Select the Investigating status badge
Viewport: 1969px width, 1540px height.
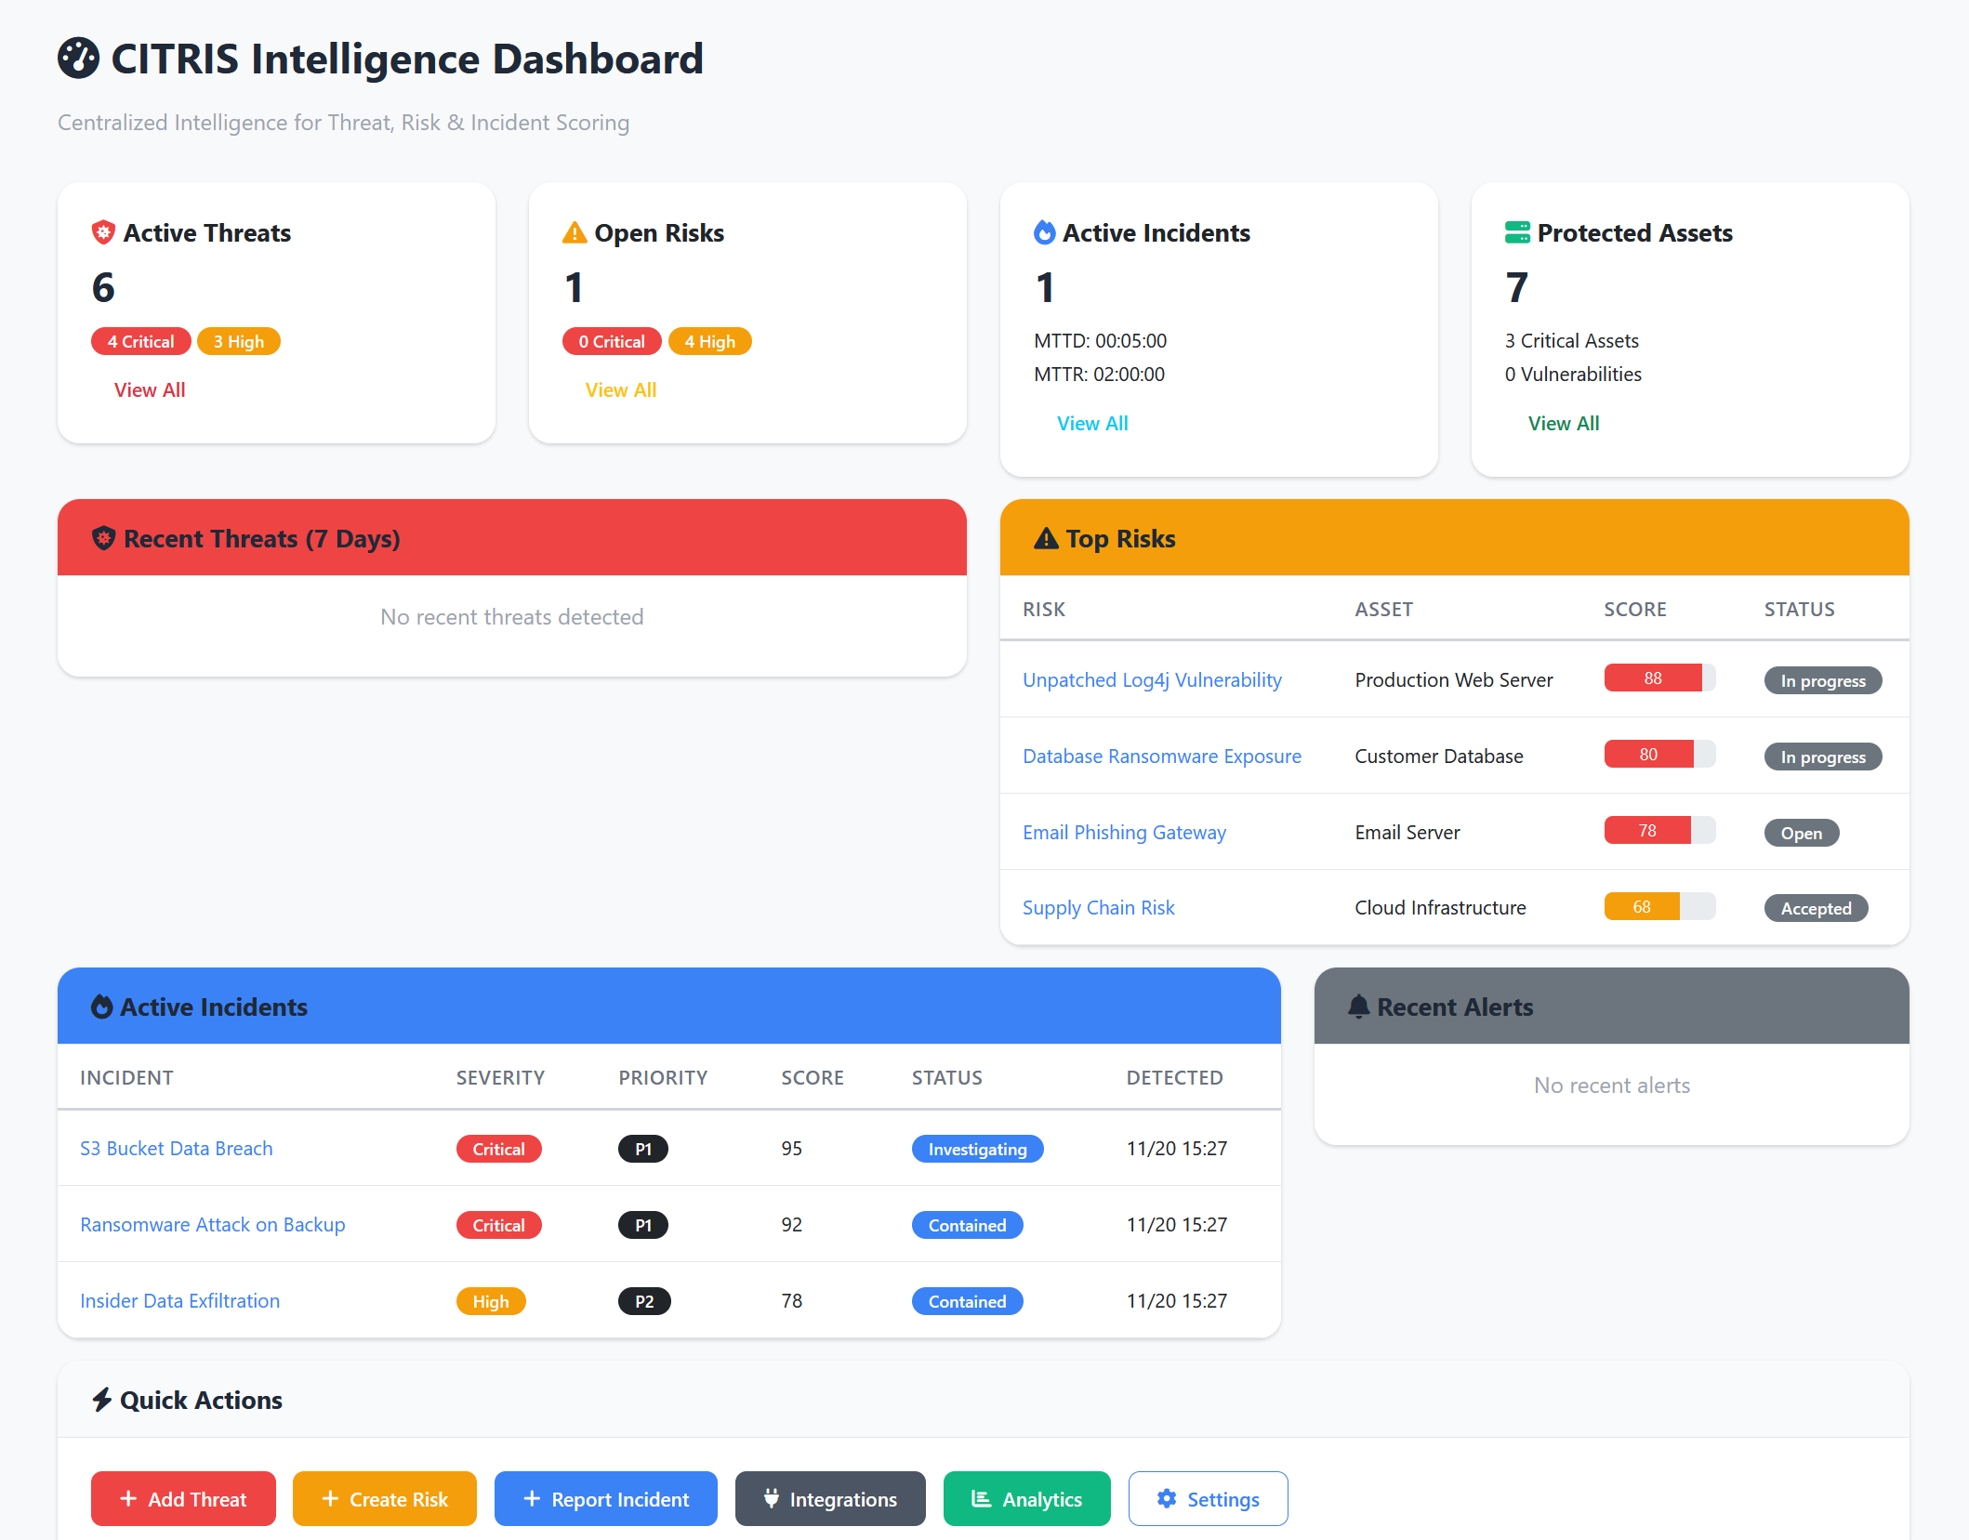point(977,1149)
